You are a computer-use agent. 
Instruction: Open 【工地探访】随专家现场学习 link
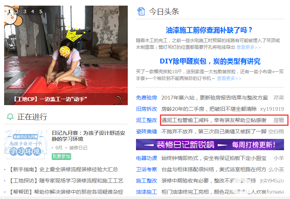[66, 181]
